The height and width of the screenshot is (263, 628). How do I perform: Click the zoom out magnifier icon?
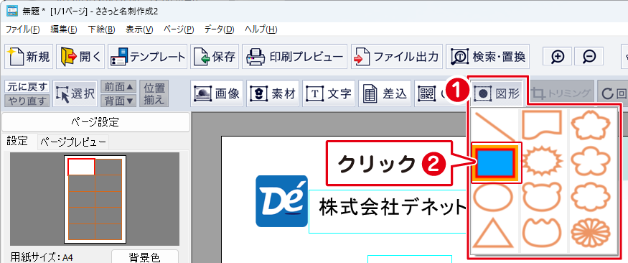[589, 57]
